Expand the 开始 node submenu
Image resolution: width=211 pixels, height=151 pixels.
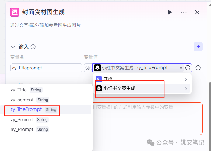coord(186,79)
